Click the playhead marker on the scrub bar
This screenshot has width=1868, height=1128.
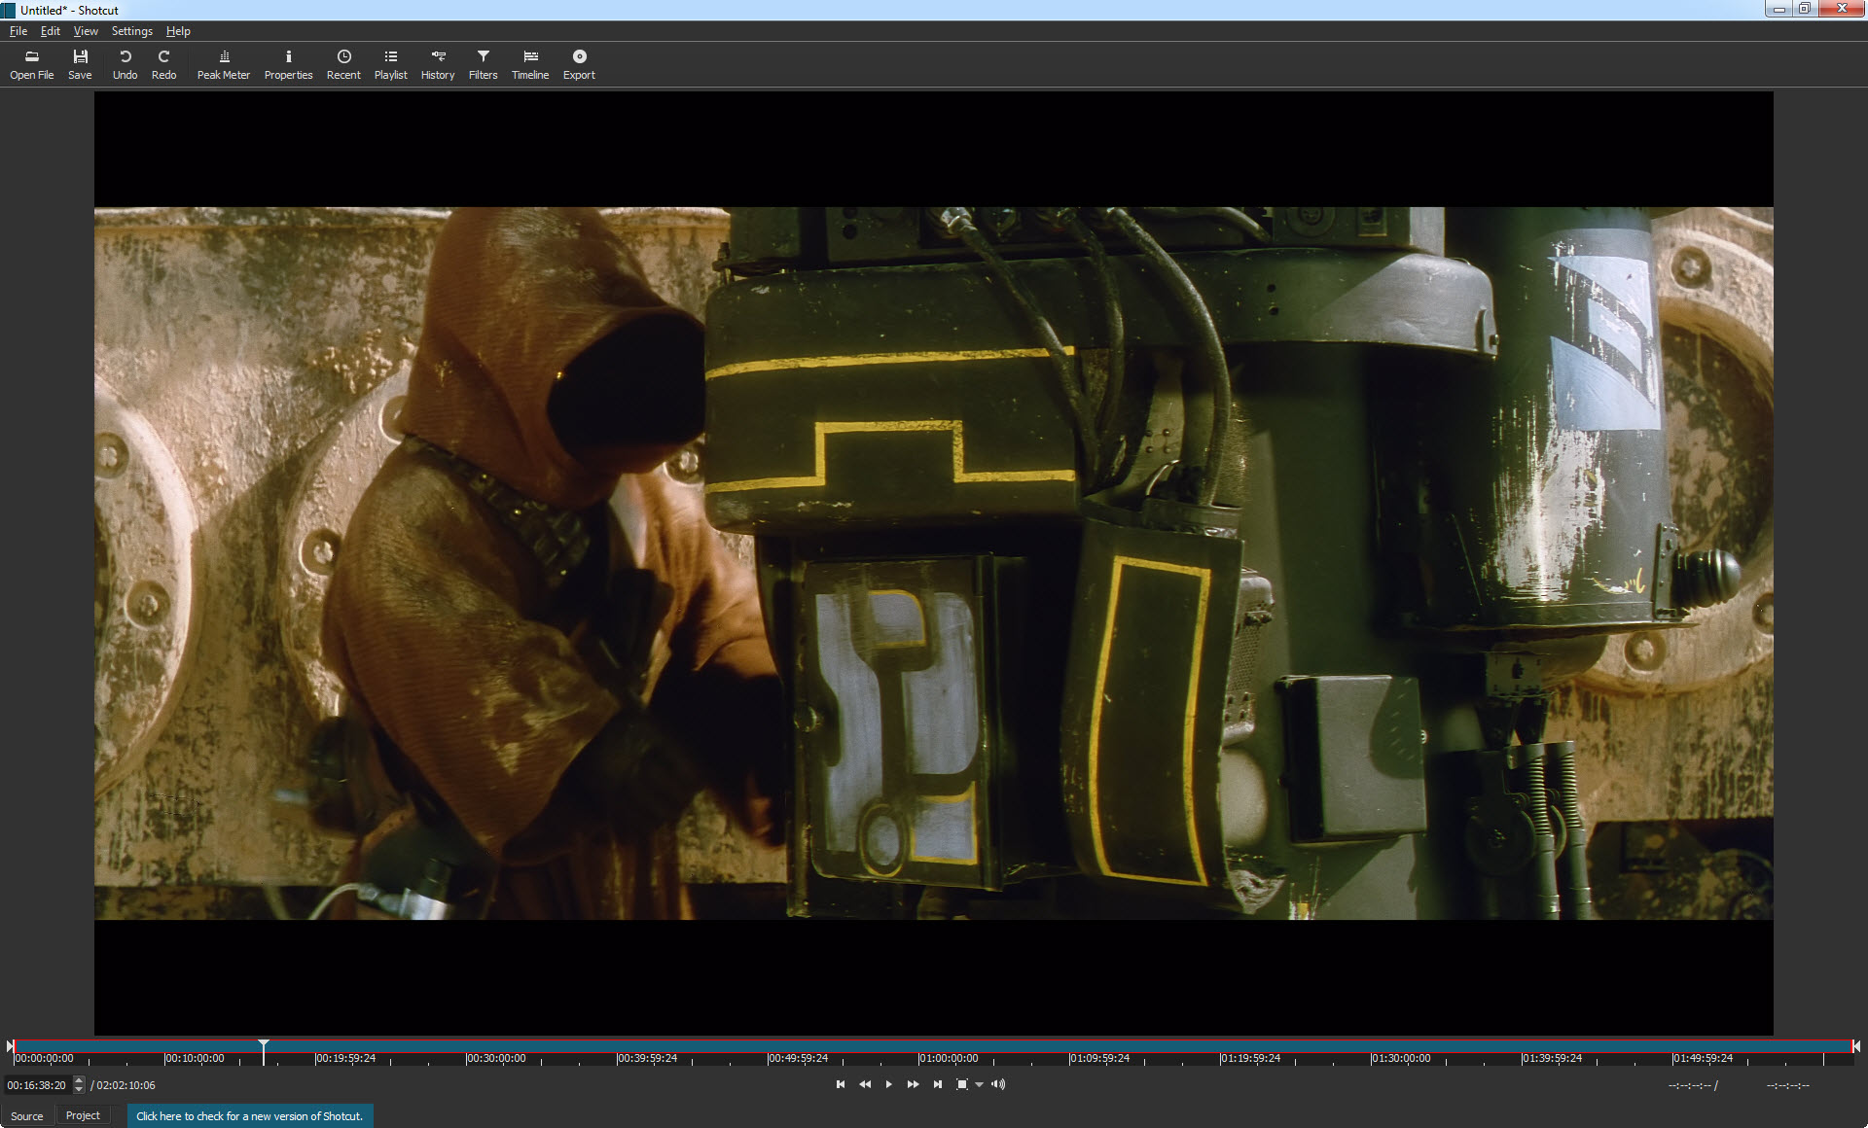[264, 1051]
